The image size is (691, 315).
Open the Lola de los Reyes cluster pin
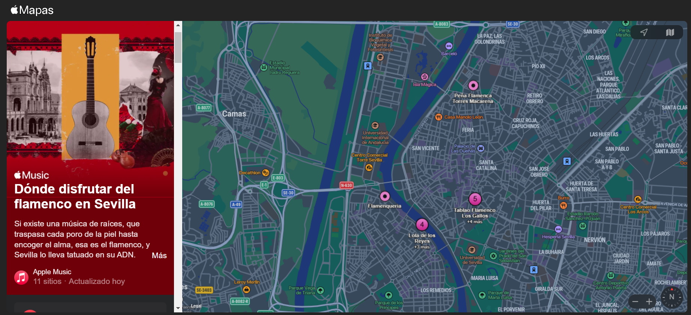pyautogui.click(x=422, y=224)
